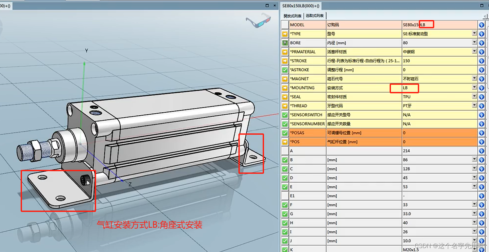
Task: Open the BORE 80 dropdown
Action: tap(474, 42)
